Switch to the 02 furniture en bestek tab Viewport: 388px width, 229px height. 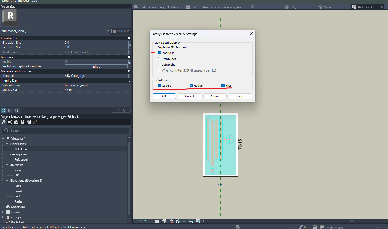(x=215, y=7)
